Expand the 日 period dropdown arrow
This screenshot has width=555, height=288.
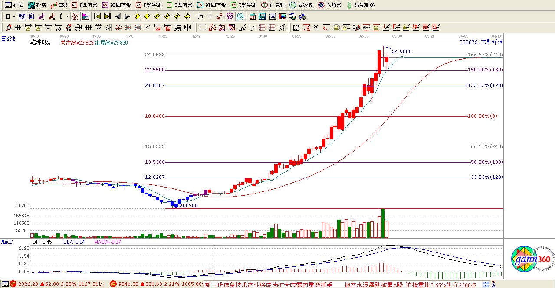coord(14,16)
